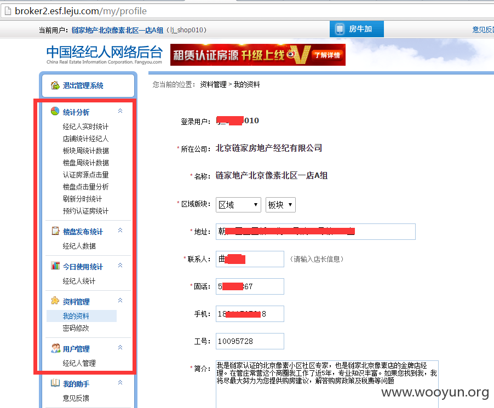Collapse the 楼盘发布统计 section chevron
Viewport: 494px width, 408px height.
120,231
